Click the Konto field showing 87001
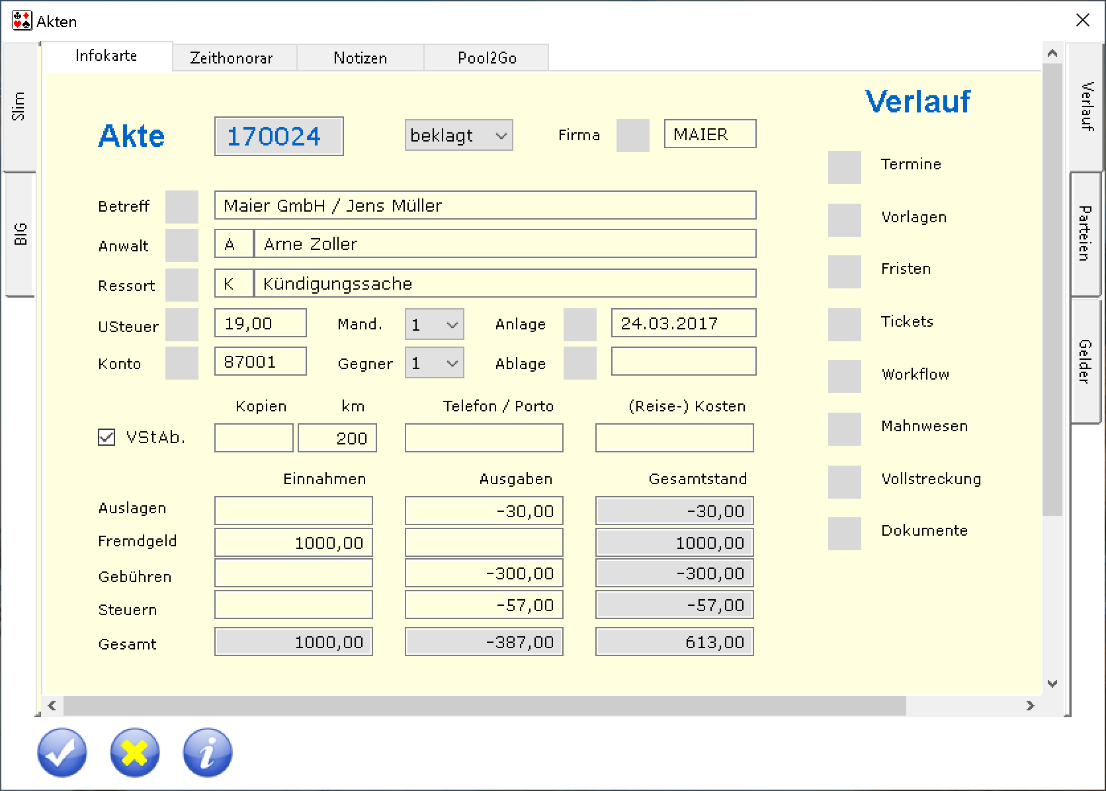Screen dimensions: 1106x791 (x=261, y=362)
